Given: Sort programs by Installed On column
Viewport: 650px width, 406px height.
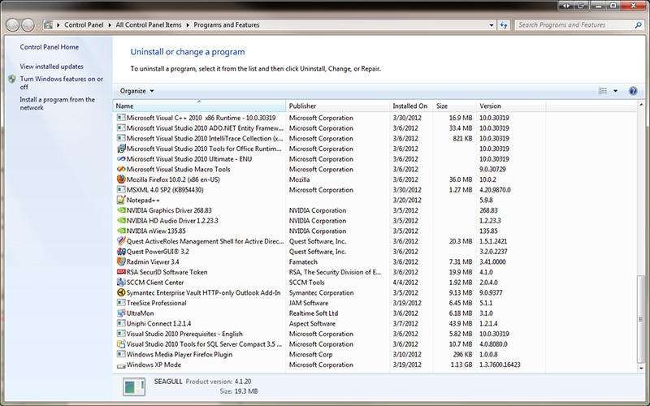Looking at the screenshot, I should [409, 106].
